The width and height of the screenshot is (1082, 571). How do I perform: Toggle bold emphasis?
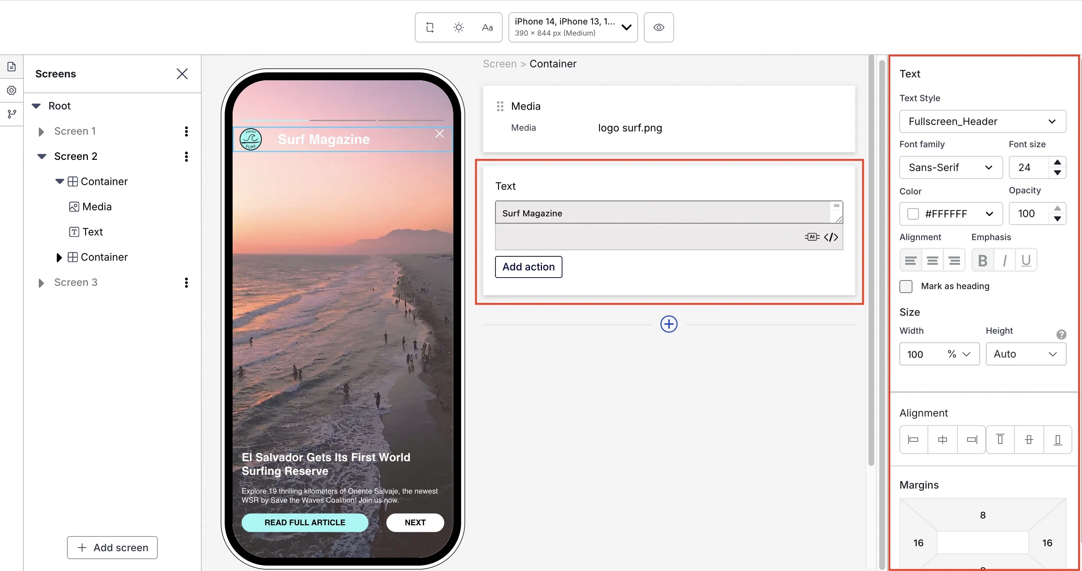coord(983,260)
